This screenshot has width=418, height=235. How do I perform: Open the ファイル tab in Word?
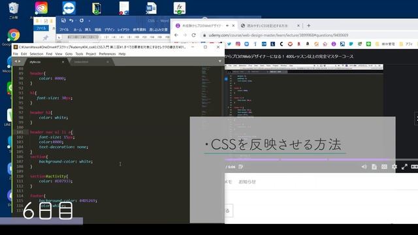coord(64,29)
